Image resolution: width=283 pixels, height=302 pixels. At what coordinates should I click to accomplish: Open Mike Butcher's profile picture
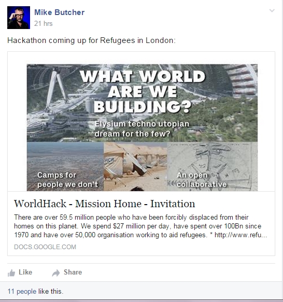coord(19,18)
